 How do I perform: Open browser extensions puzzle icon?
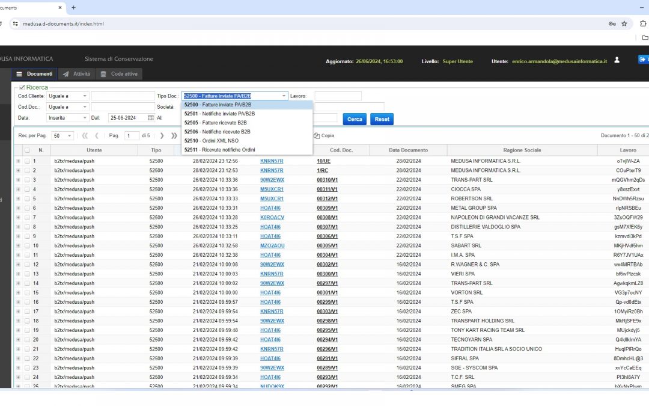tap(643, 23)
